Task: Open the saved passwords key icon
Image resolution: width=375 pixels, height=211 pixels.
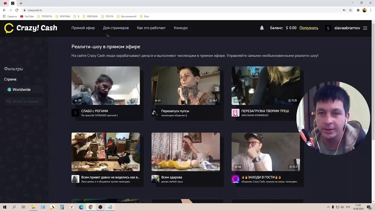Action: coord(344,10)
